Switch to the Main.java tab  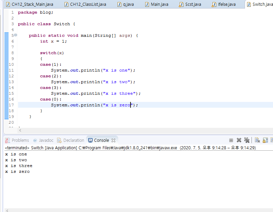157,4
